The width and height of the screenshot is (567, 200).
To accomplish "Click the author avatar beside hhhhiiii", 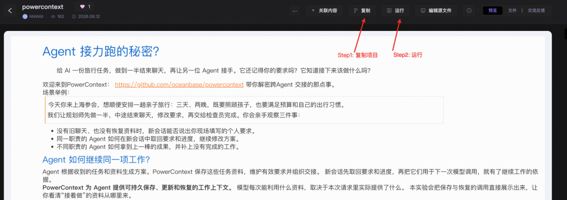I will click(25, 17).
